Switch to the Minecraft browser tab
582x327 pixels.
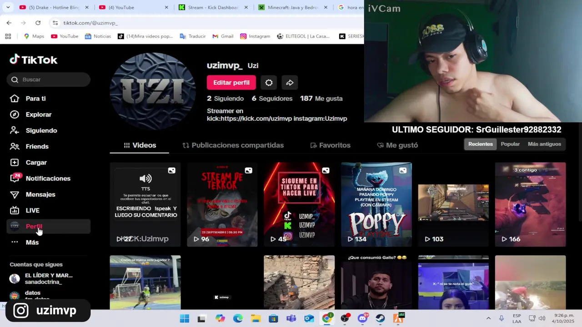click(x=293, y=7)
